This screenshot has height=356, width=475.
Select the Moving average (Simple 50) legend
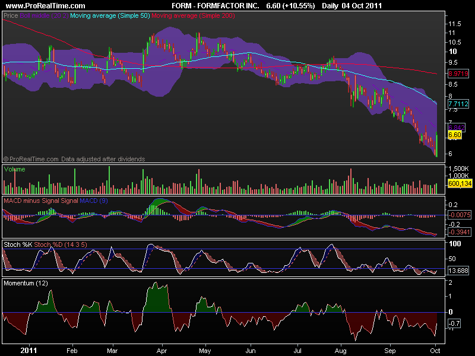[110, 15]
